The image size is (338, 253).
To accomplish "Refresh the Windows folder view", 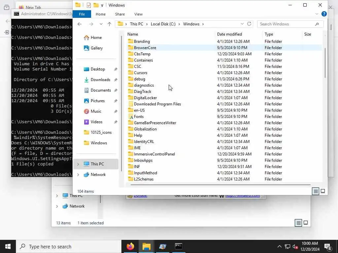I will tap(249, 24).
